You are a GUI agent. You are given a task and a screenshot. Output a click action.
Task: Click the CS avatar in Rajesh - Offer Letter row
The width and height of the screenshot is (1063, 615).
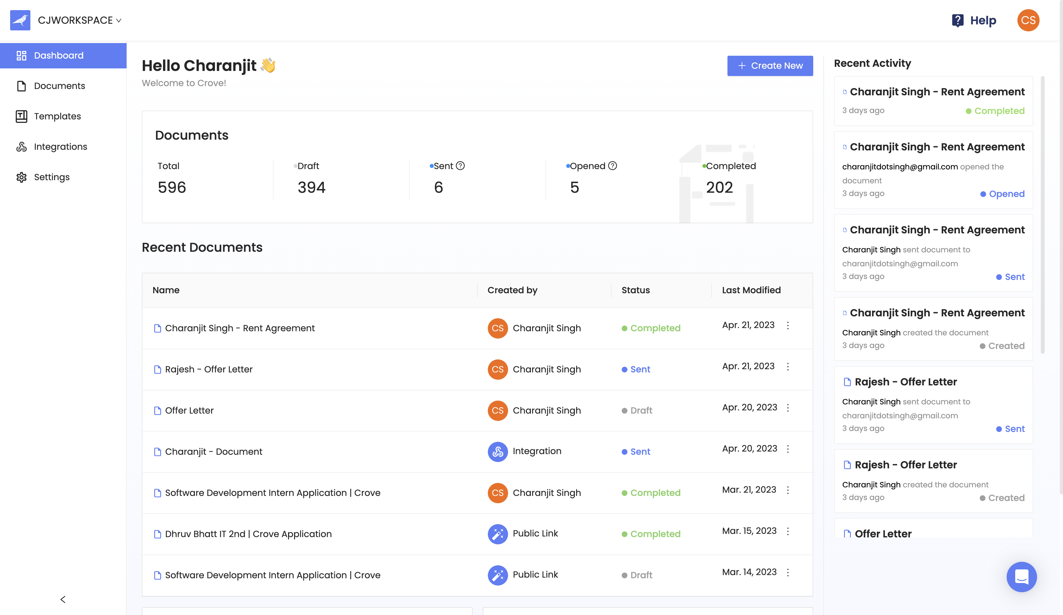[497, 369]
